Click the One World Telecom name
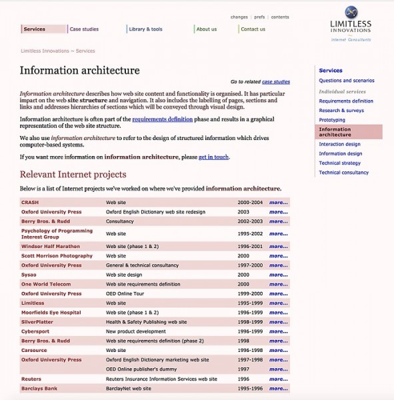 pos(46,284)
